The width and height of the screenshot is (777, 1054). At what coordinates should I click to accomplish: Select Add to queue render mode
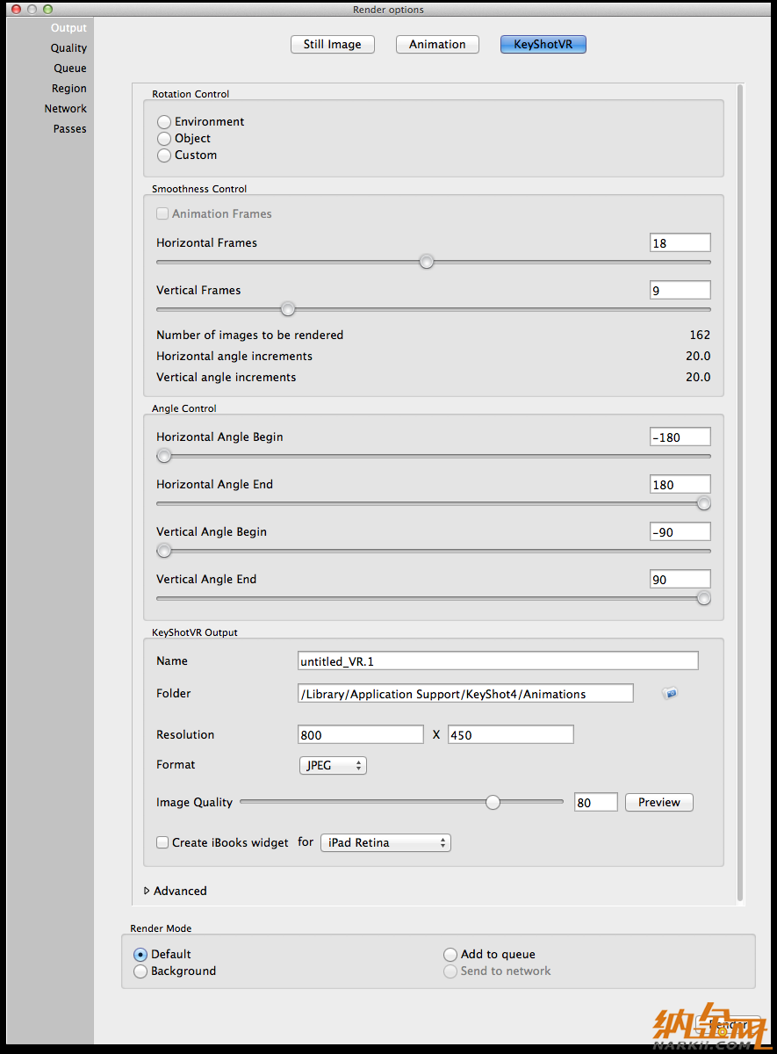[x=450, y=955]
